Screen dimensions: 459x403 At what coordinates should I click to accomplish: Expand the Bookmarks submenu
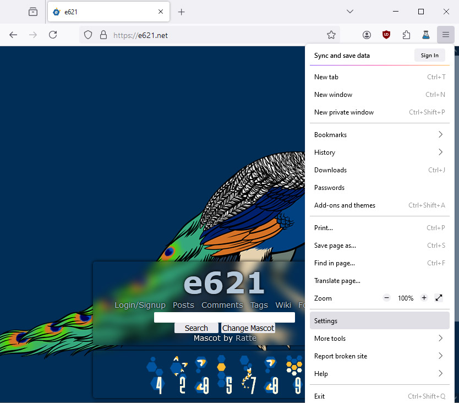[x=379, y=135]
